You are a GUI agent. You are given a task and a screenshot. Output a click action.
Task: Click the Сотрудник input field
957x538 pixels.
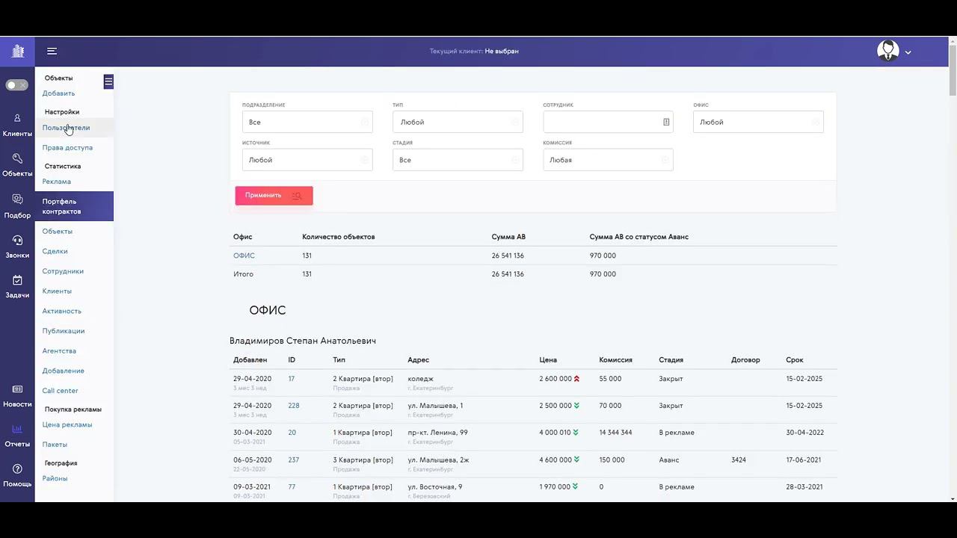point(608,122)
